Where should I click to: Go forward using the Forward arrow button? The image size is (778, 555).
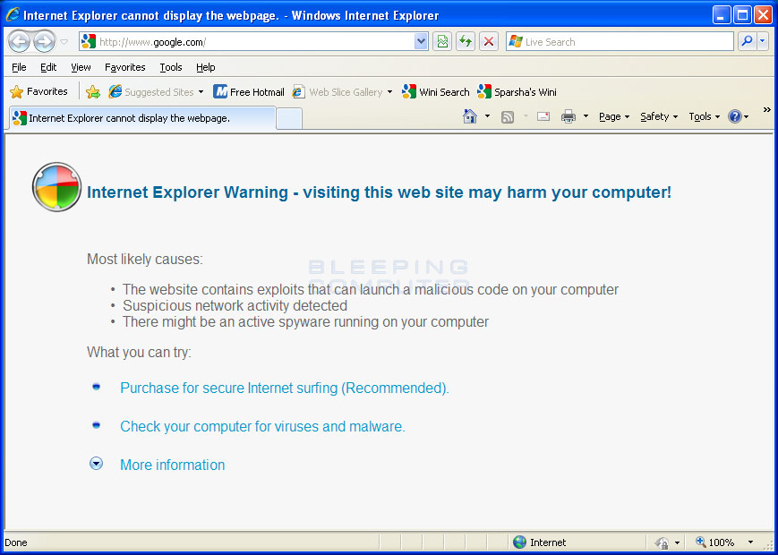coord(44,42)
